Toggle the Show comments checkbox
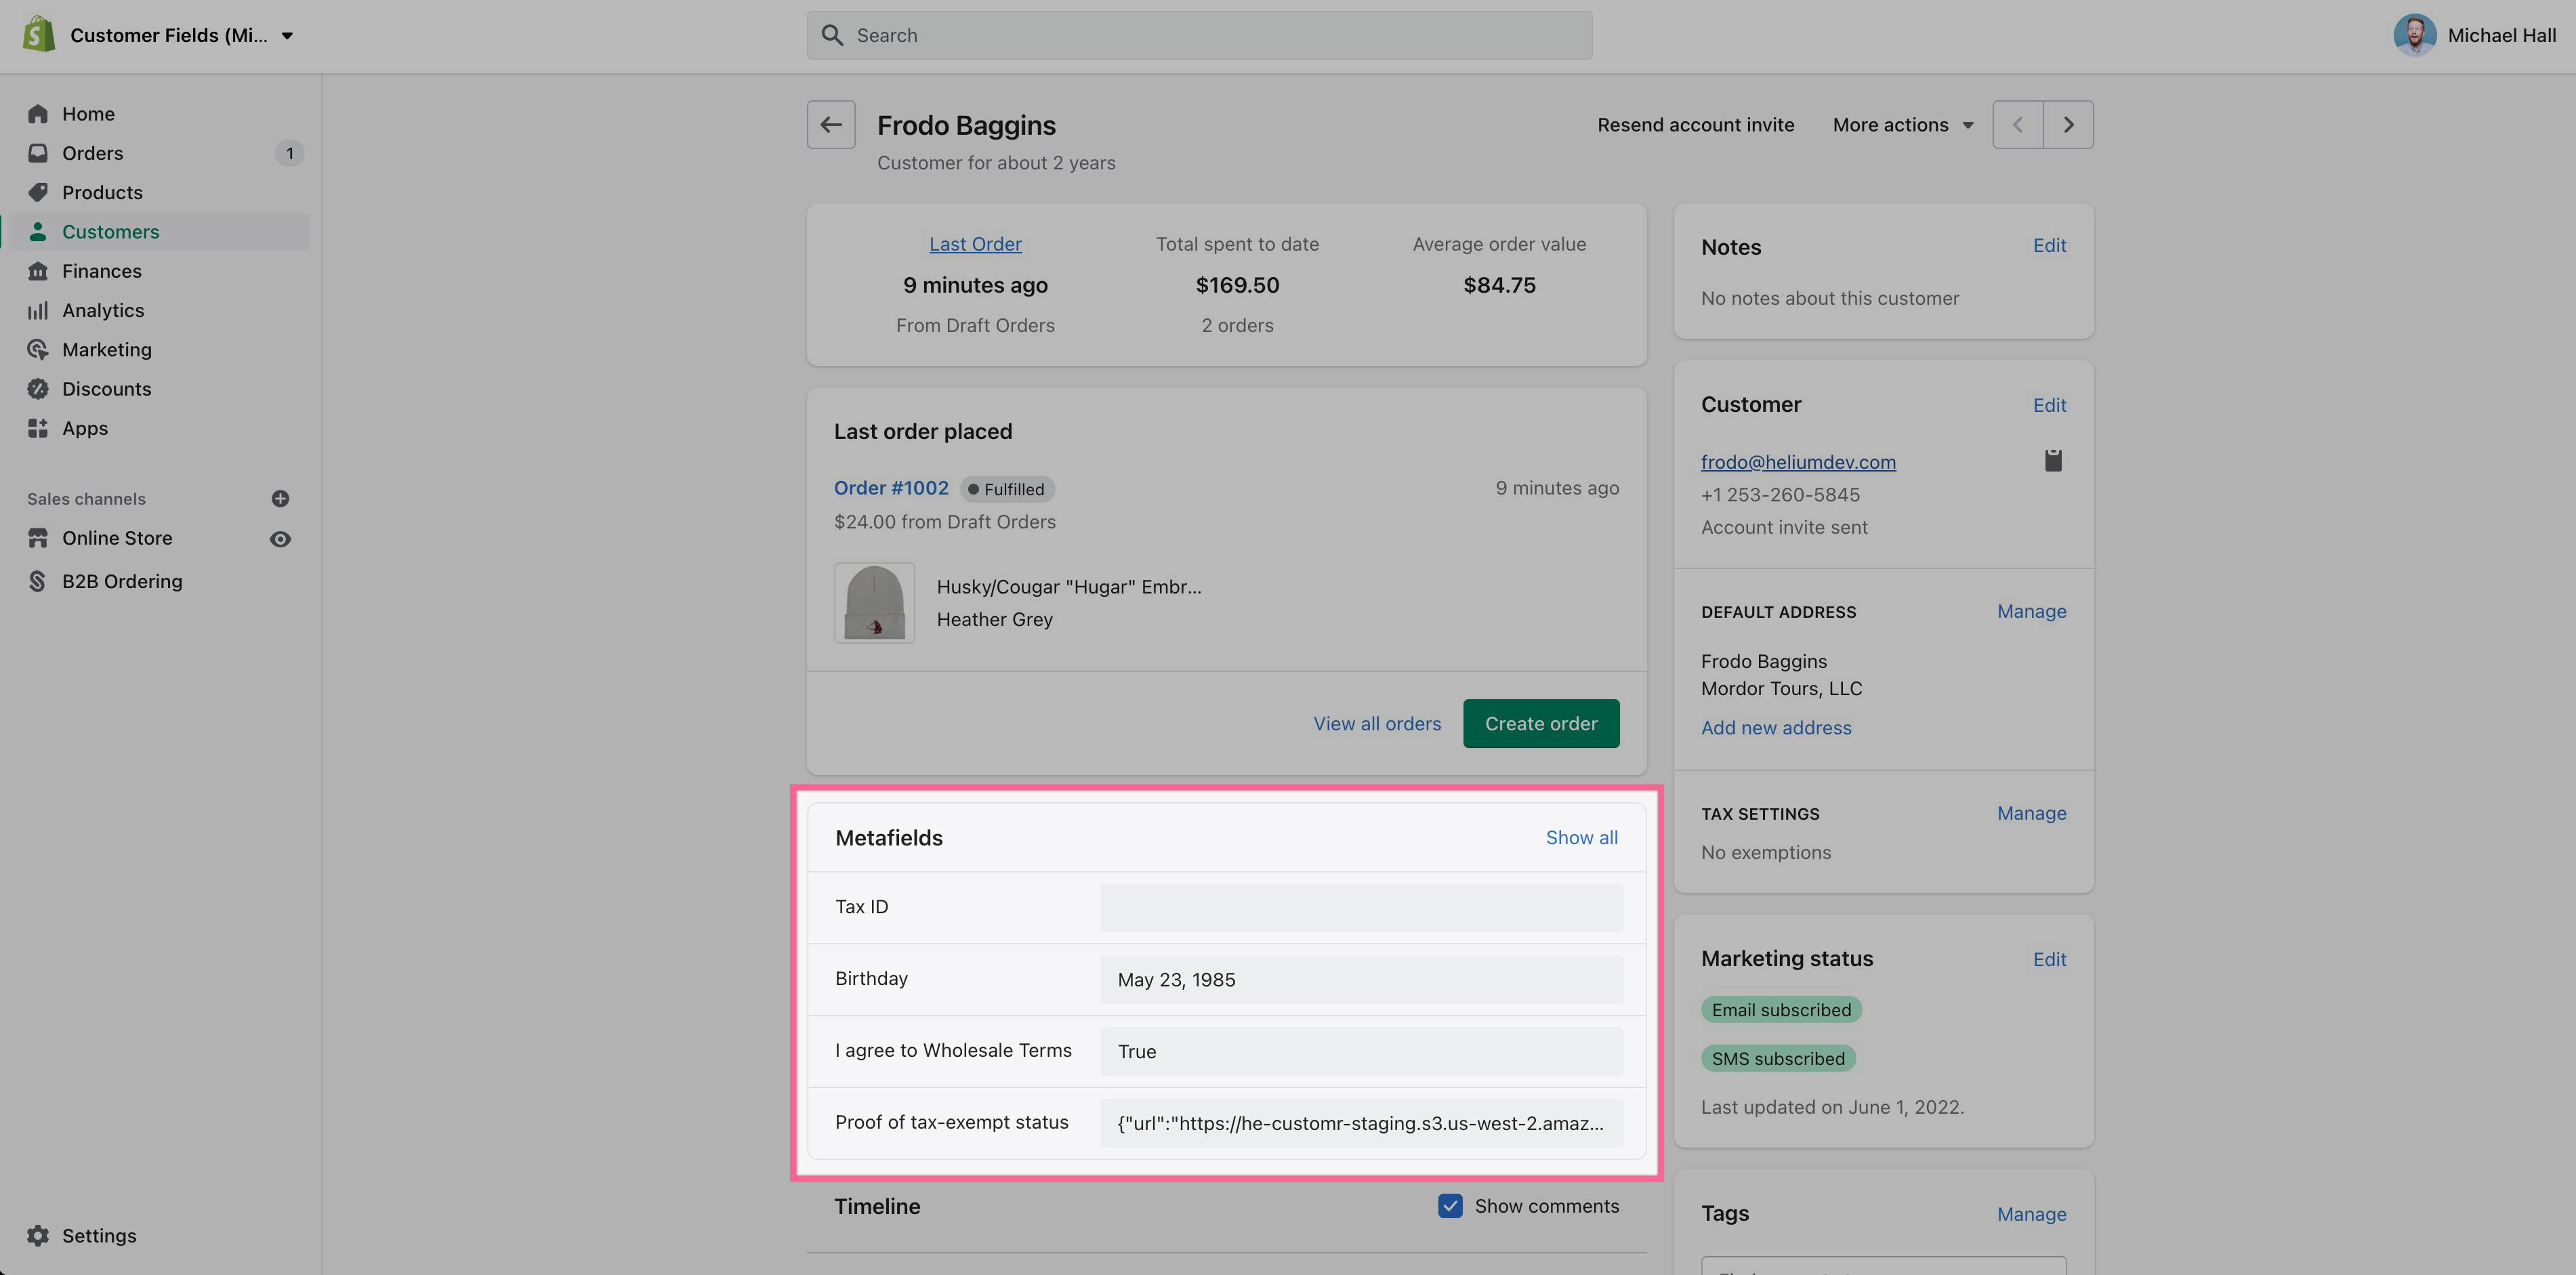This screenshot has width=2576, height=1275. (x=1450, y=1206)
